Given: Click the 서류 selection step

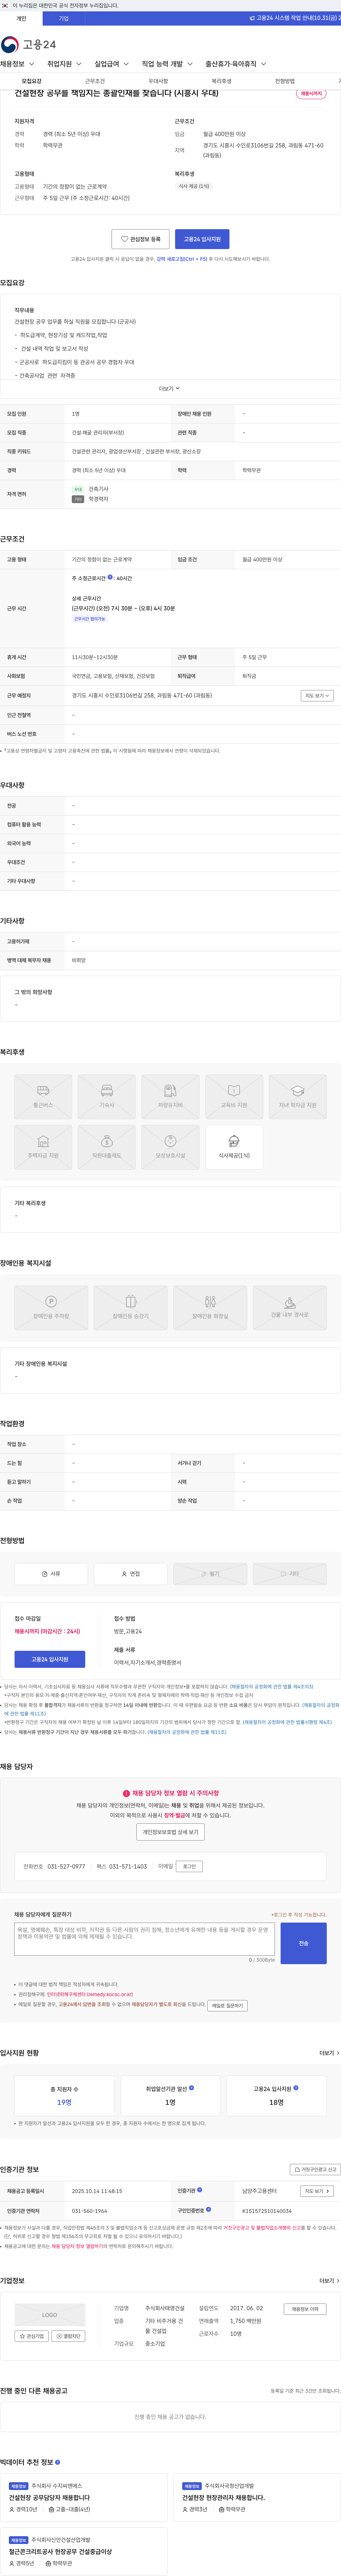Looking at the screenshot, I should 51,1574.
